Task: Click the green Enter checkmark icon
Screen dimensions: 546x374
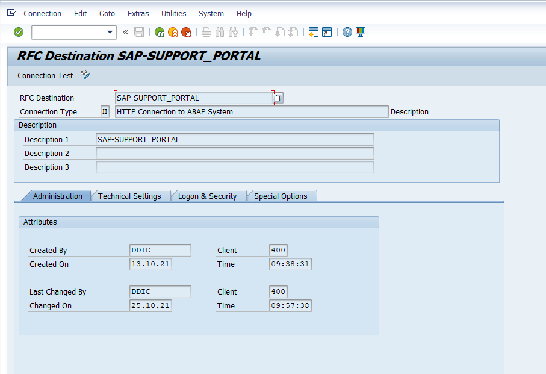Action: tap(19, 32)
